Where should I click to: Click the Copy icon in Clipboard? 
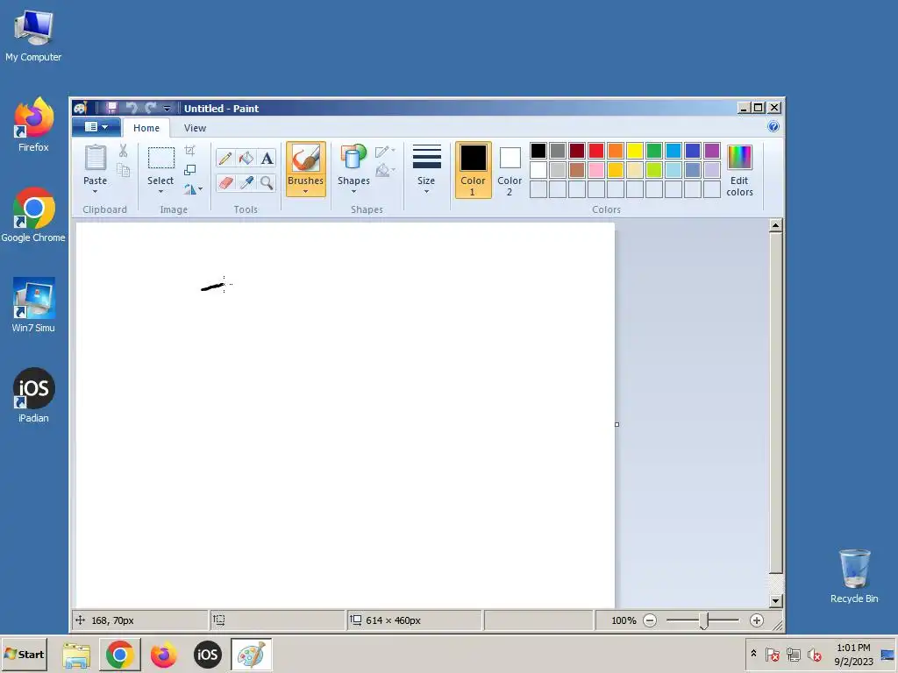point(123,170)
